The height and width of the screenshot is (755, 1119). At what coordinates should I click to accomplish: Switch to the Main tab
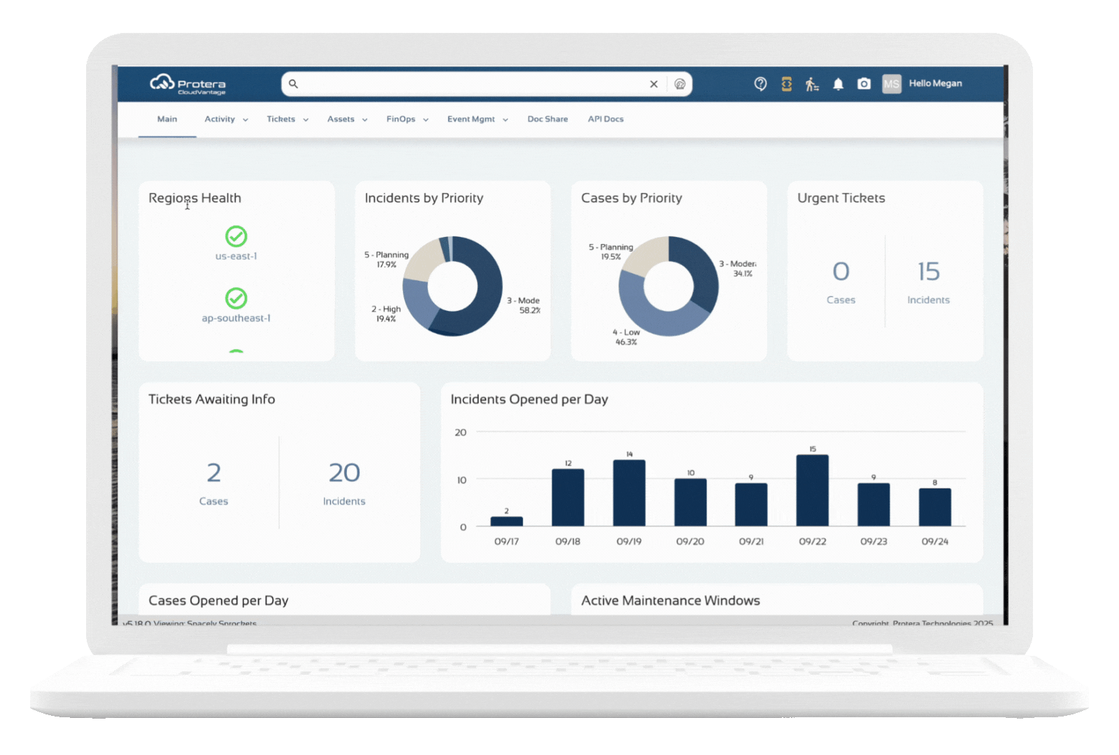(167, 120)
